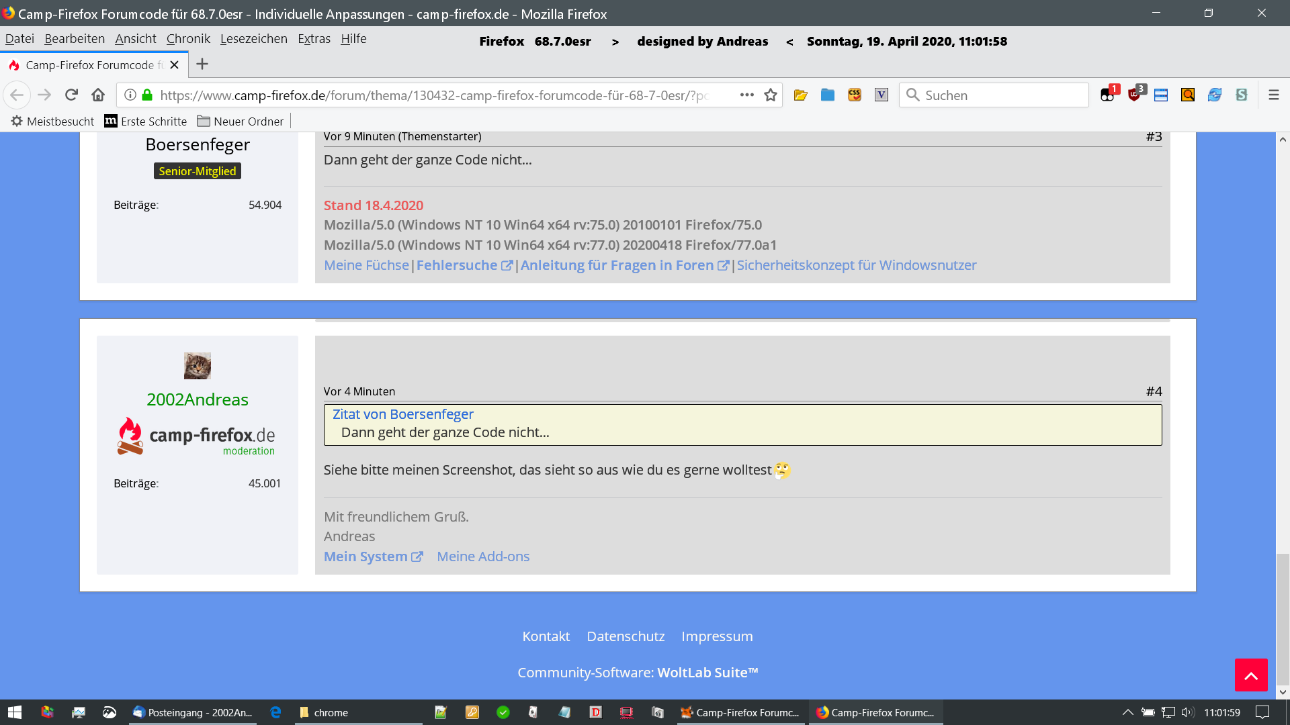Open the Lesezeichen menu
The height and width of the screenshot is (725, 1290).
(253, 39)
